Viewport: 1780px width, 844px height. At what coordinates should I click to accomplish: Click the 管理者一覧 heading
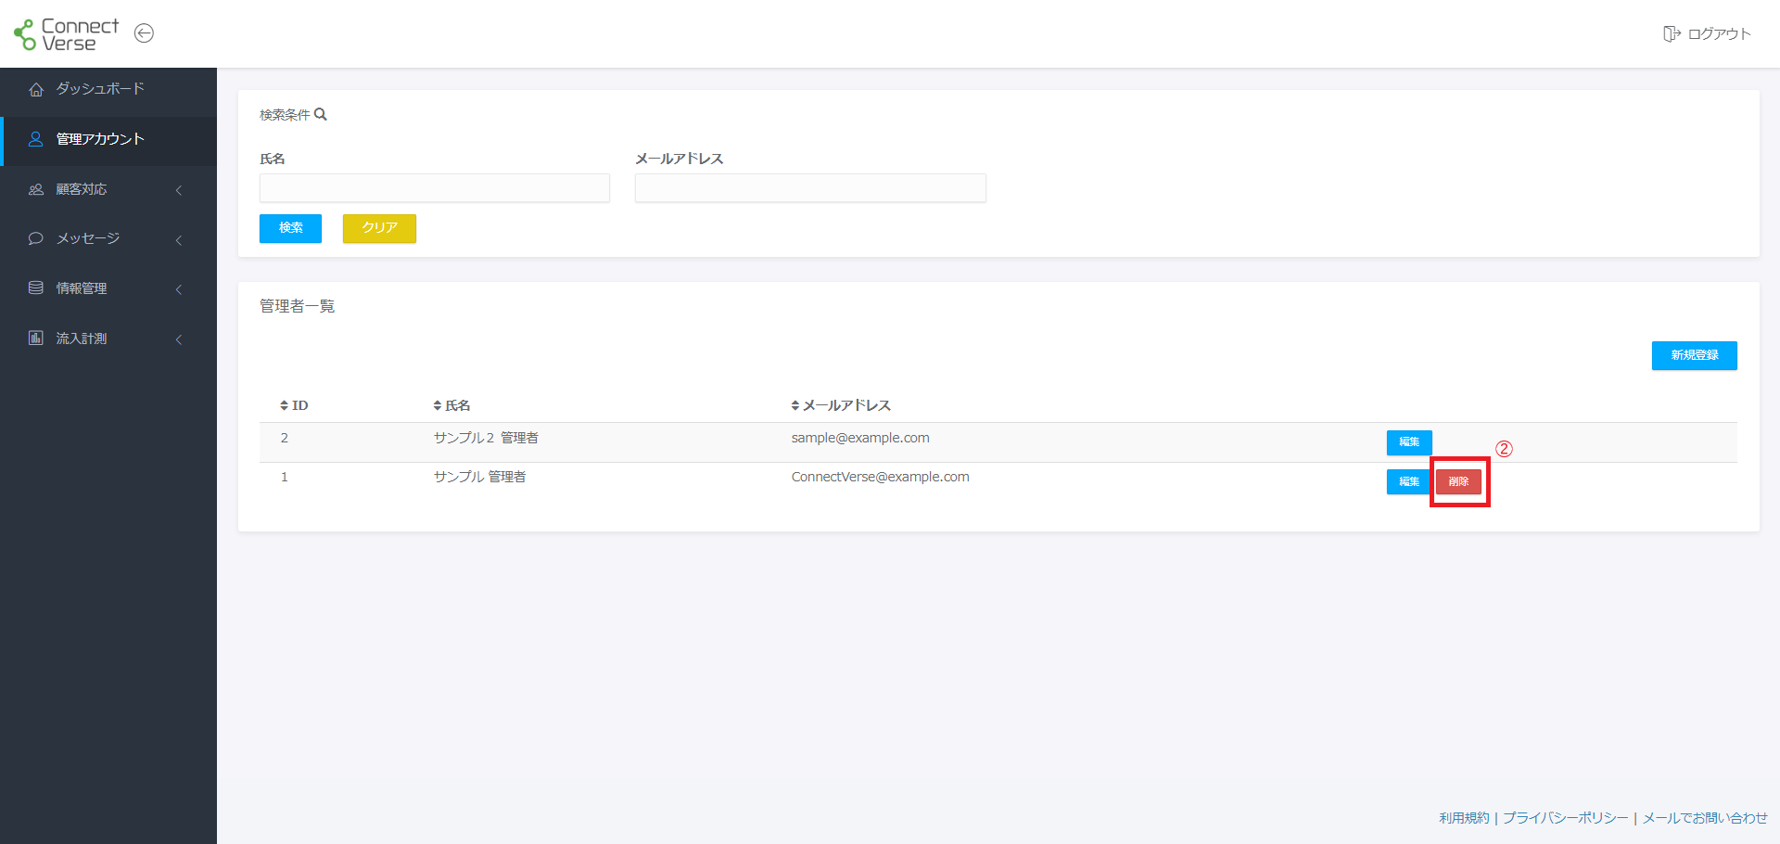point(297,306)
